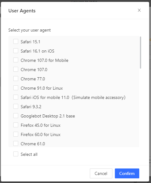Check Chrome 91.0 for Linux
Screen dimensions: 151x183
point(16,88)
